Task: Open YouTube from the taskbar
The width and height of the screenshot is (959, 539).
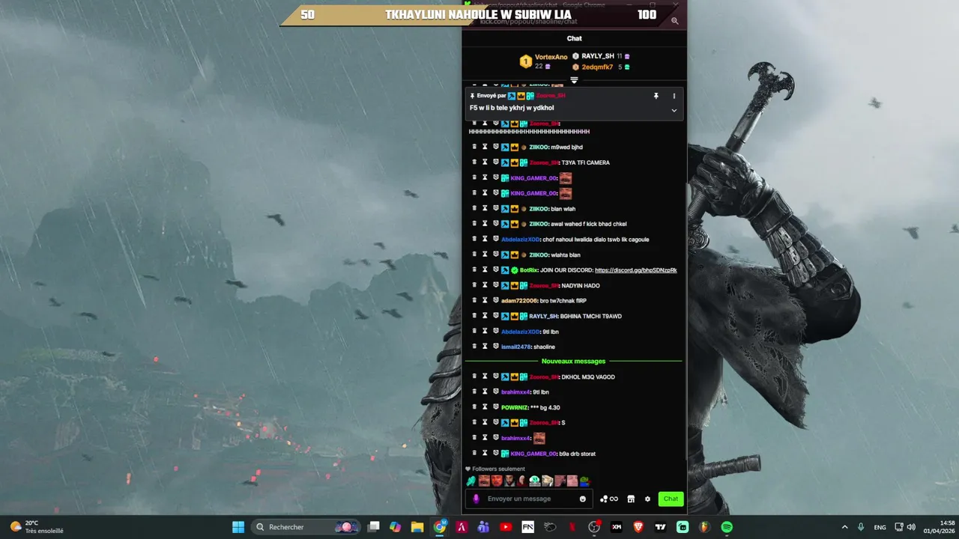Action: coord(505,527)
